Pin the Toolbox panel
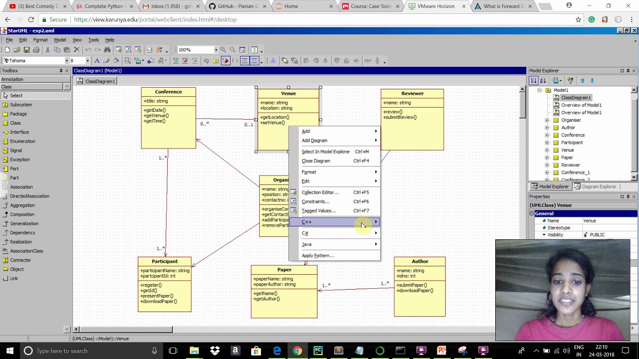Image resolution: width=639 pixels, height=359 pixels. tap(61, 71)
